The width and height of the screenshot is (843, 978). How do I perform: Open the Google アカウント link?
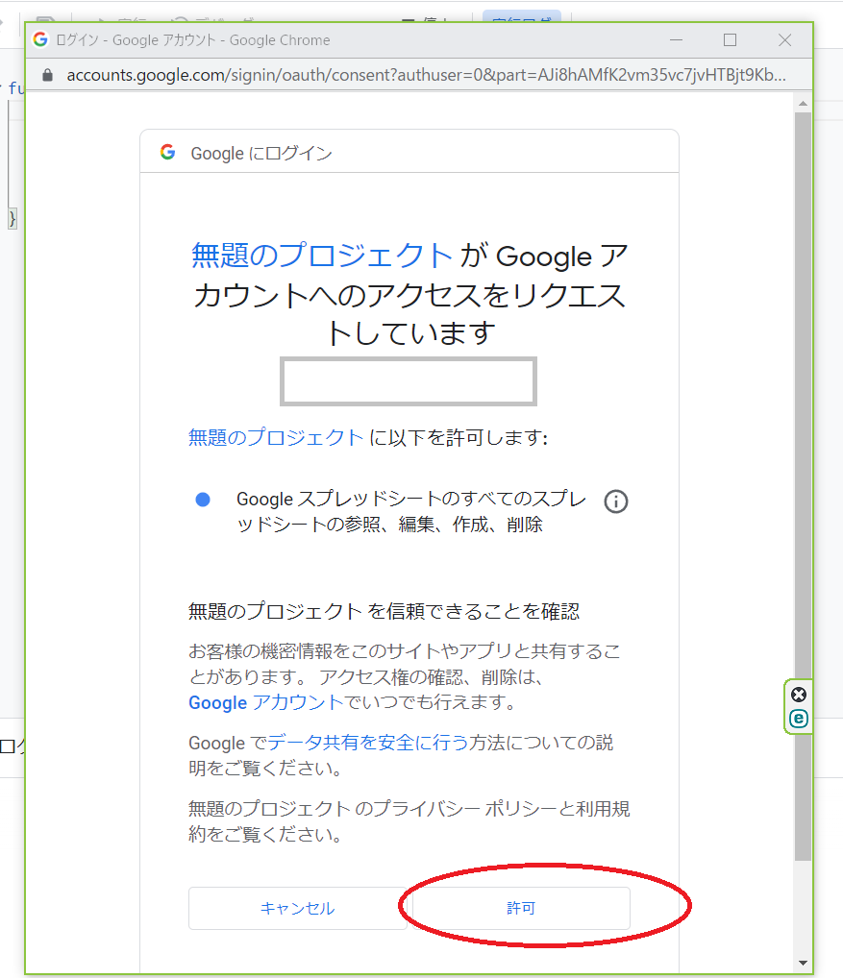point(265,702)
